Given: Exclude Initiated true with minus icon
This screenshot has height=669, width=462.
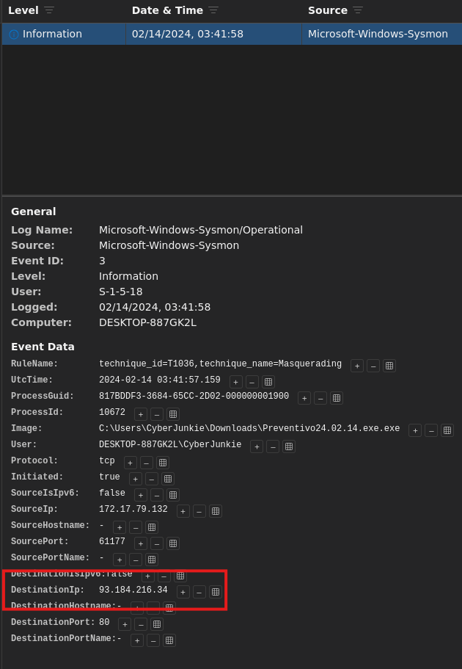Looking at the screenshot, I should point(152,479).
